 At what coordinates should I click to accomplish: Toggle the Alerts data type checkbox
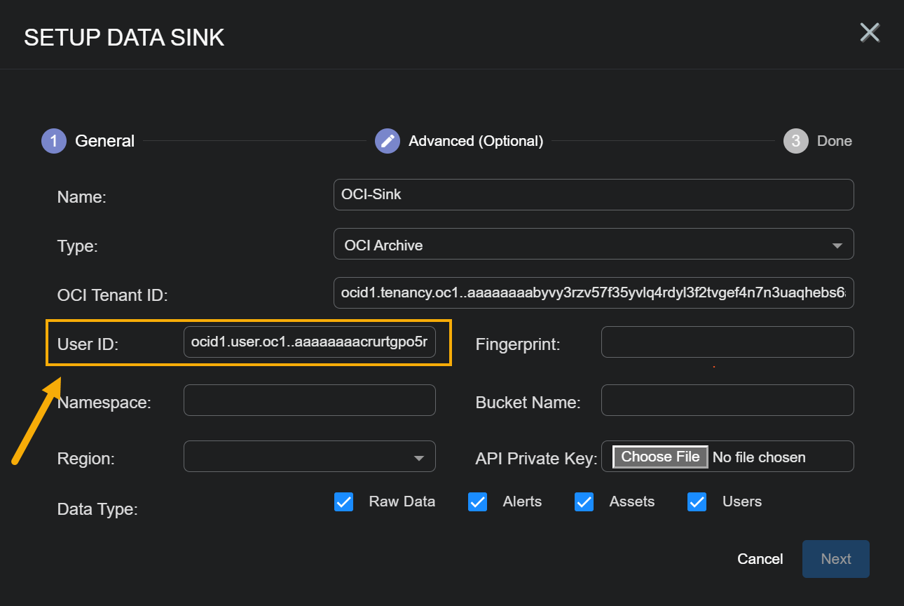tap(477, 502)
